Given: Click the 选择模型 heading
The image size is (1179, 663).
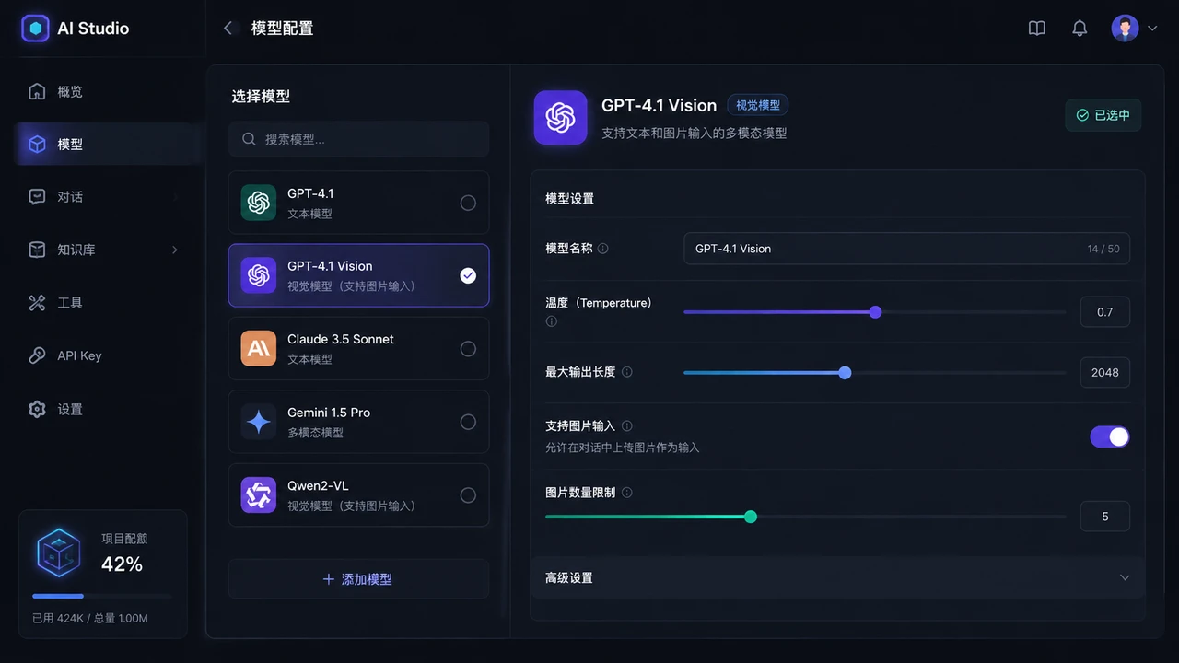Looking at the screenshot, I should click(x=261, y=96).
